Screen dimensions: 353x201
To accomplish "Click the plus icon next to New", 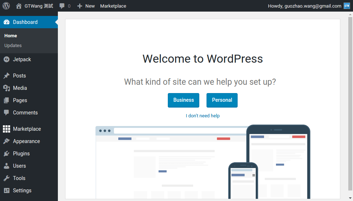I will click(80, 6).
